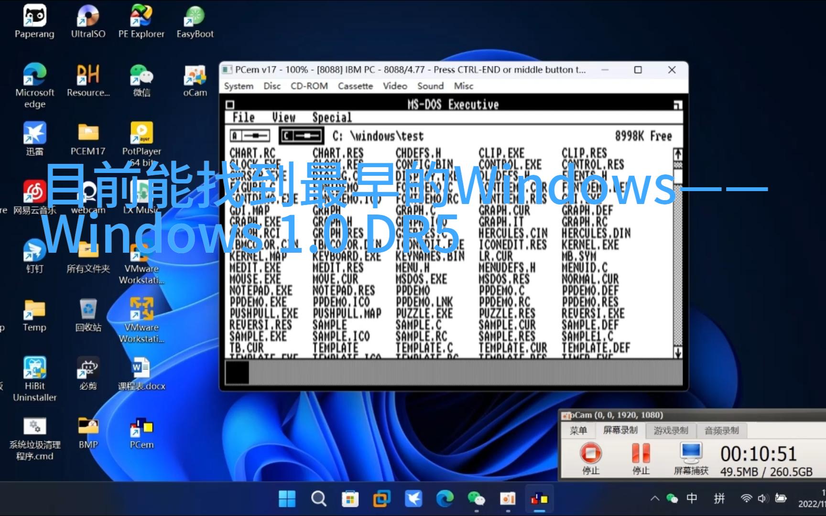Open taskbar Search icon
Screen dimensions: 826x516
318,499
